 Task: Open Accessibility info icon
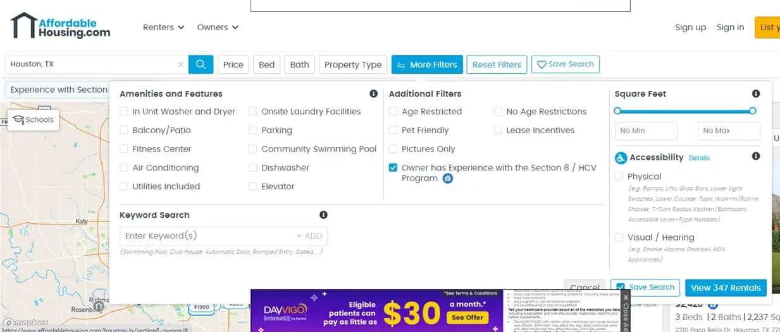[756, 156]
